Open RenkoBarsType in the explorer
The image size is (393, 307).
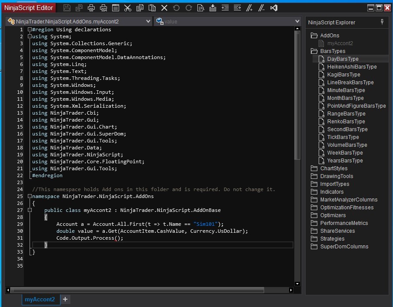tap(346, 122)
